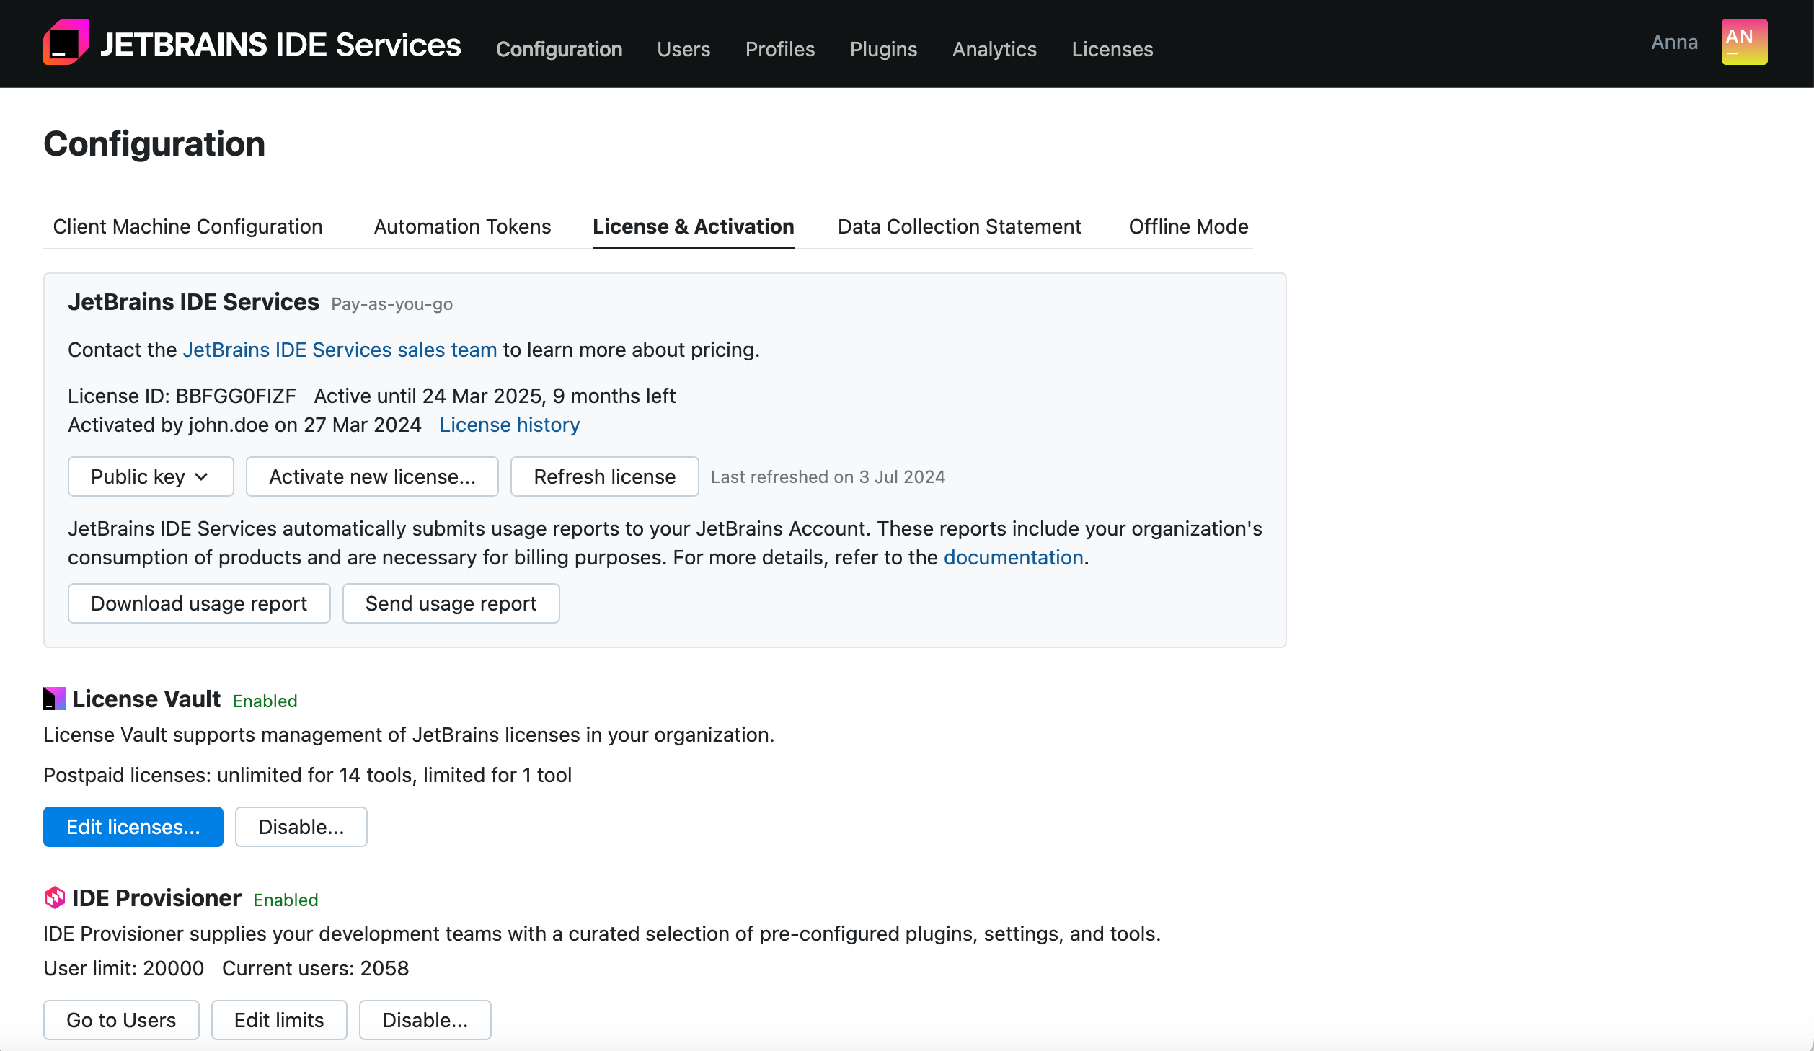Screen dimensions: 1814x1051
Task: Click the IDE Provisioner section heading
Action: coord(156,897)
